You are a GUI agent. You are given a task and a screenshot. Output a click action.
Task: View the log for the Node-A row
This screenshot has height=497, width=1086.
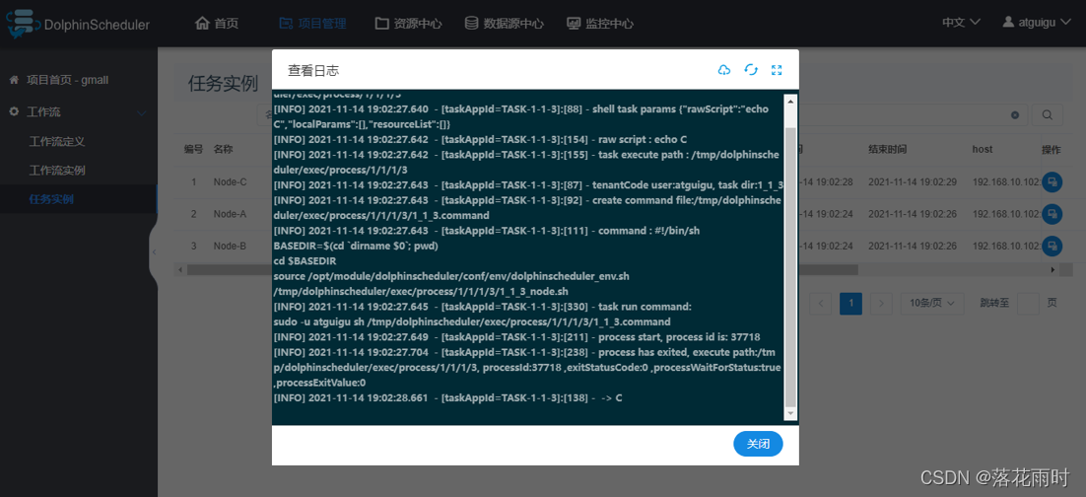(1052, 214)
